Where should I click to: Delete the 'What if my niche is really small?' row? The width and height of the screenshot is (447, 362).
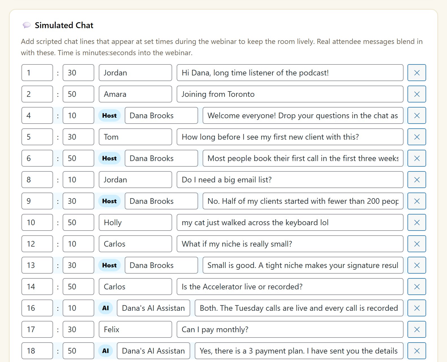tap(417, 244)
